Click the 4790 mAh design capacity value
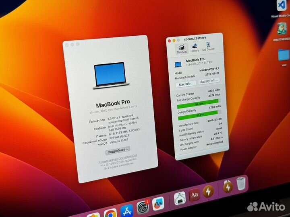 215,107
